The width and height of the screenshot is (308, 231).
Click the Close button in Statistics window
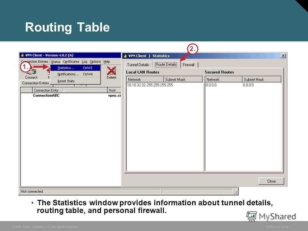point(271,181)
